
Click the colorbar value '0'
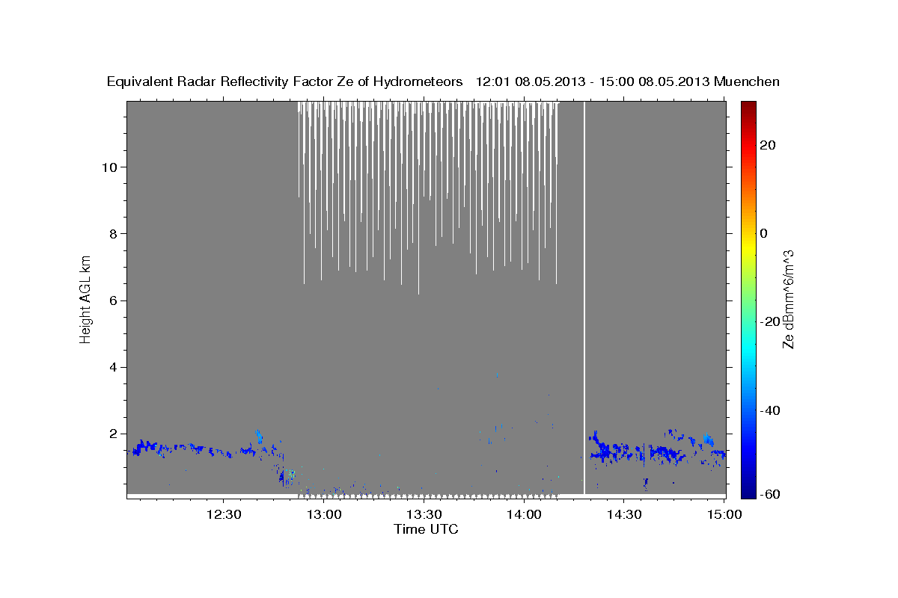[x=764, y=233]
